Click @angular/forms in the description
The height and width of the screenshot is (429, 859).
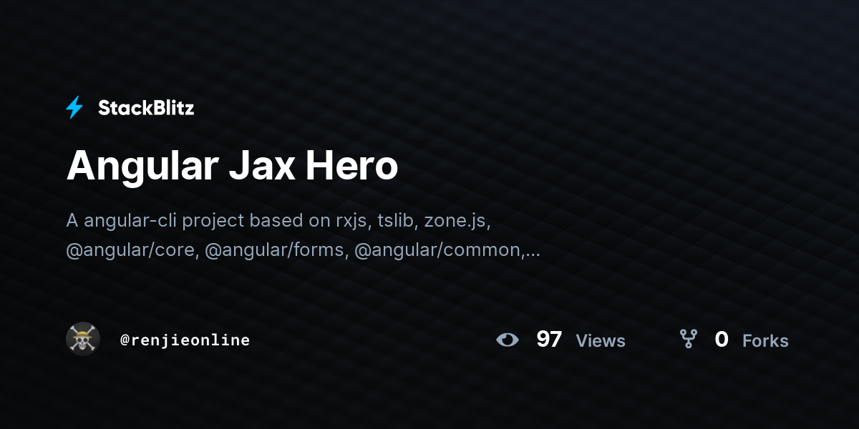[276, 250]
